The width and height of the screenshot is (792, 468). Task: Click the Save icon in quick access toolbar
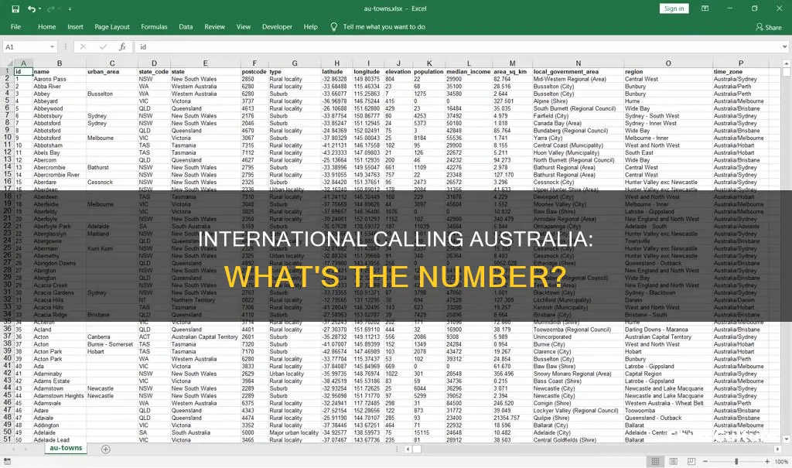coord(15,9)
